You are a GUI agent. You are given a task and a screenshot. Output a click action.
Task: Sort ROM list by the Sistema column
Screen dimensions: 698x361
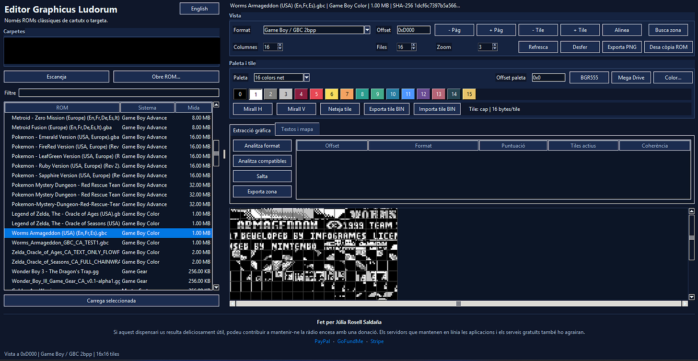tap(148, 108)
